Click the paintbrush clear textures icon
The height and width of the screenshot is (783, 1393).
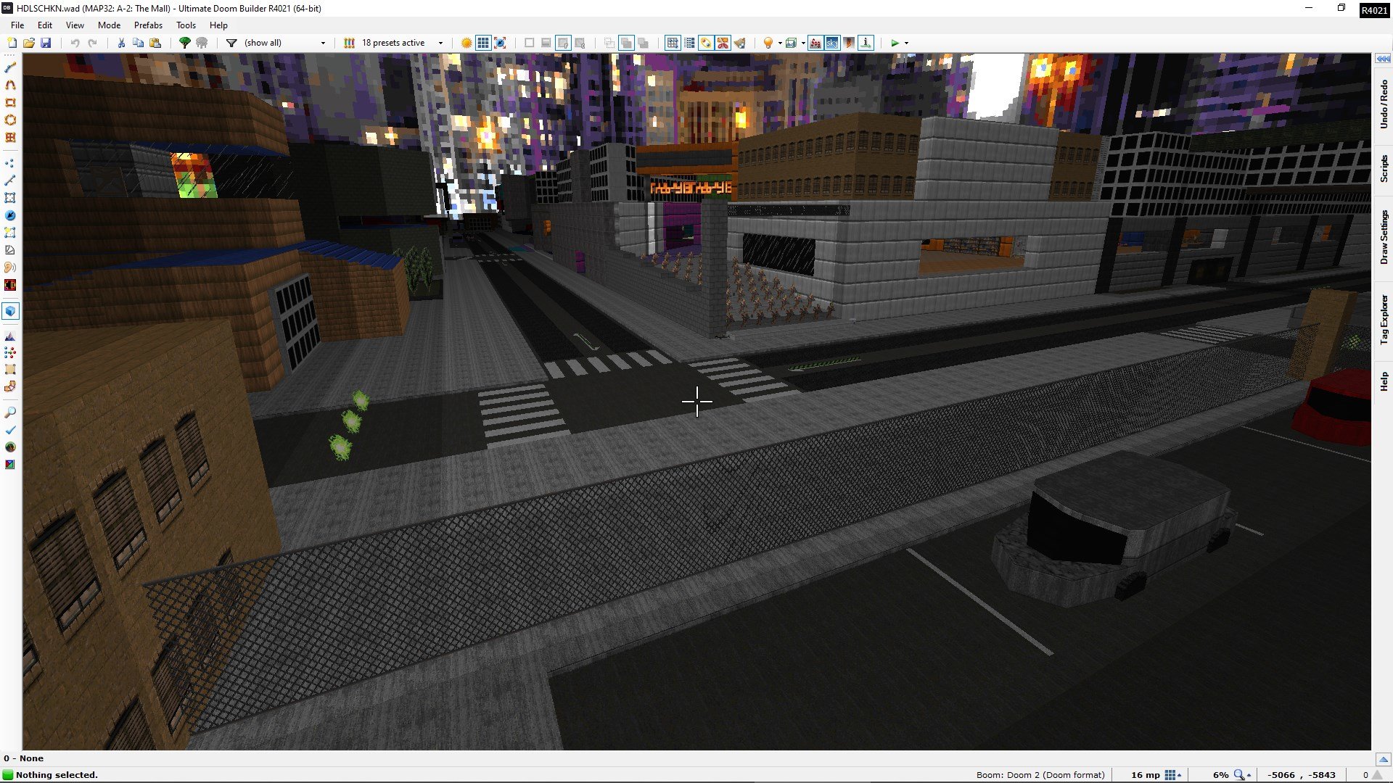tap(740, 43)
